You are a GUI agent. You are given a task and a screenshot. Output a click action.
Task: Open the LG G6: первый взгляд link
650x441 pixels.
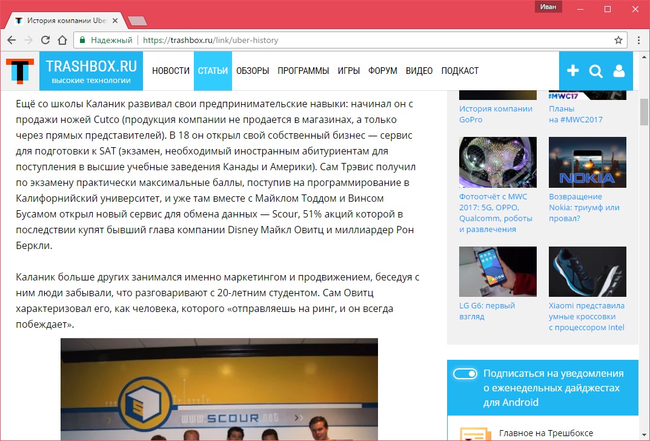pos(487,311)
